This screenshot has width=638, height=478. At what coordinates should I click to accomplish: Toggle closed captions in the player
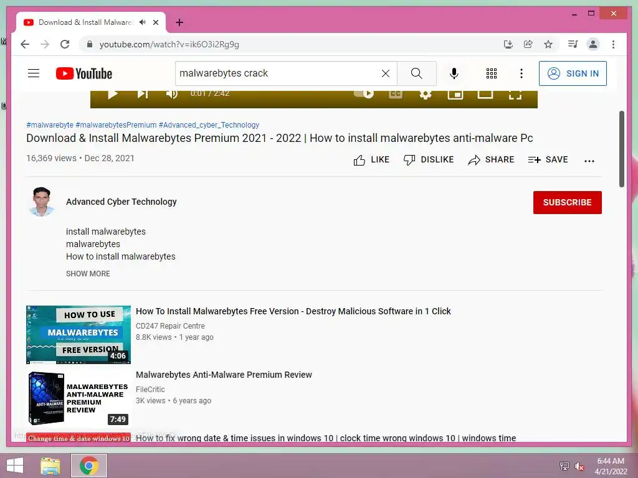click(x=396, y=95)
